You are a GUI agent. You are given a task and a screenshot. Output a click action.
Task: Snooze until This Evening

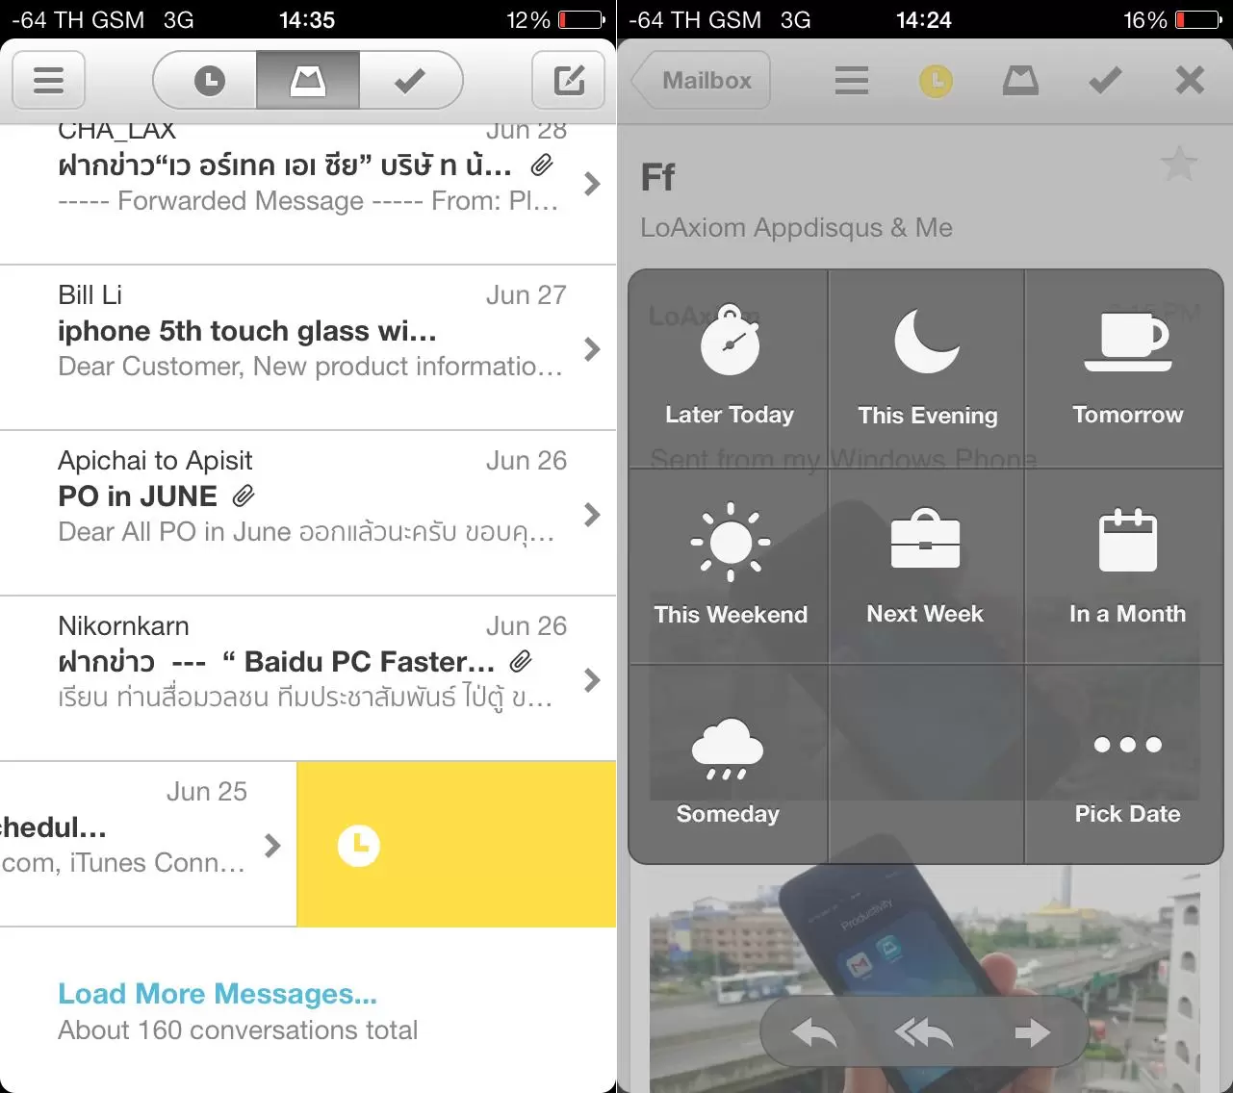tap(927, 369)
